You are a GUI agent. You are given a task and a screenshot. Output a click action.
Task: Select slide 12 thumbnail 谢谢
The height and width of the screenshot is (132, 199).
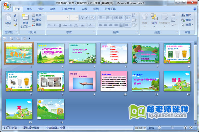(177, 81)
